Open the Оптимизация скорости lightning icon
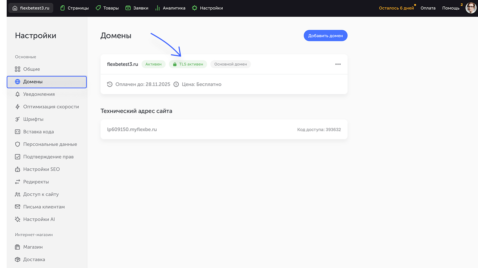 [17, 106]
